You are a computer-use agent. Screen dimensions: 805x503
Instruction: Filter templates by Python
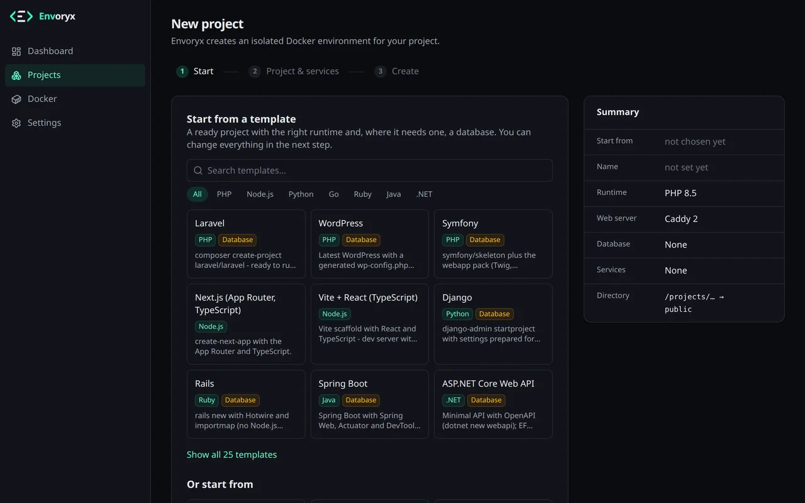coord(301,194)
